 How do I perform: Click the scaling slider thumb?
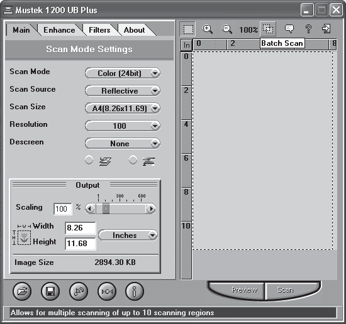point(106,208)
